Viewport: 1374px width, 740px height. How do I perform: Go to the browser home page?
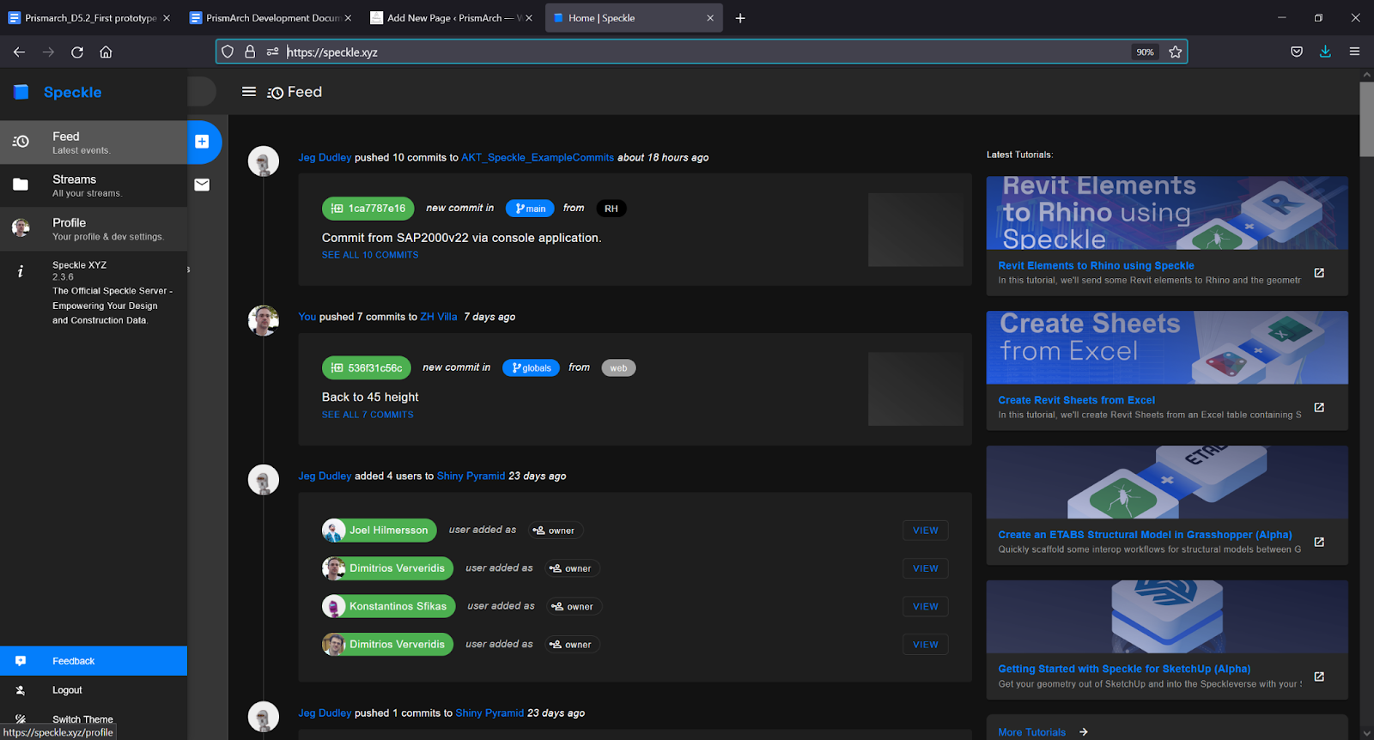point(106,52)
